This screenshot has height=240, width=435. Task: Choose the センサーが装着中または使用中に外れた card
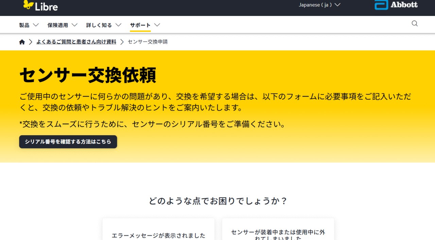coord(278,234)
